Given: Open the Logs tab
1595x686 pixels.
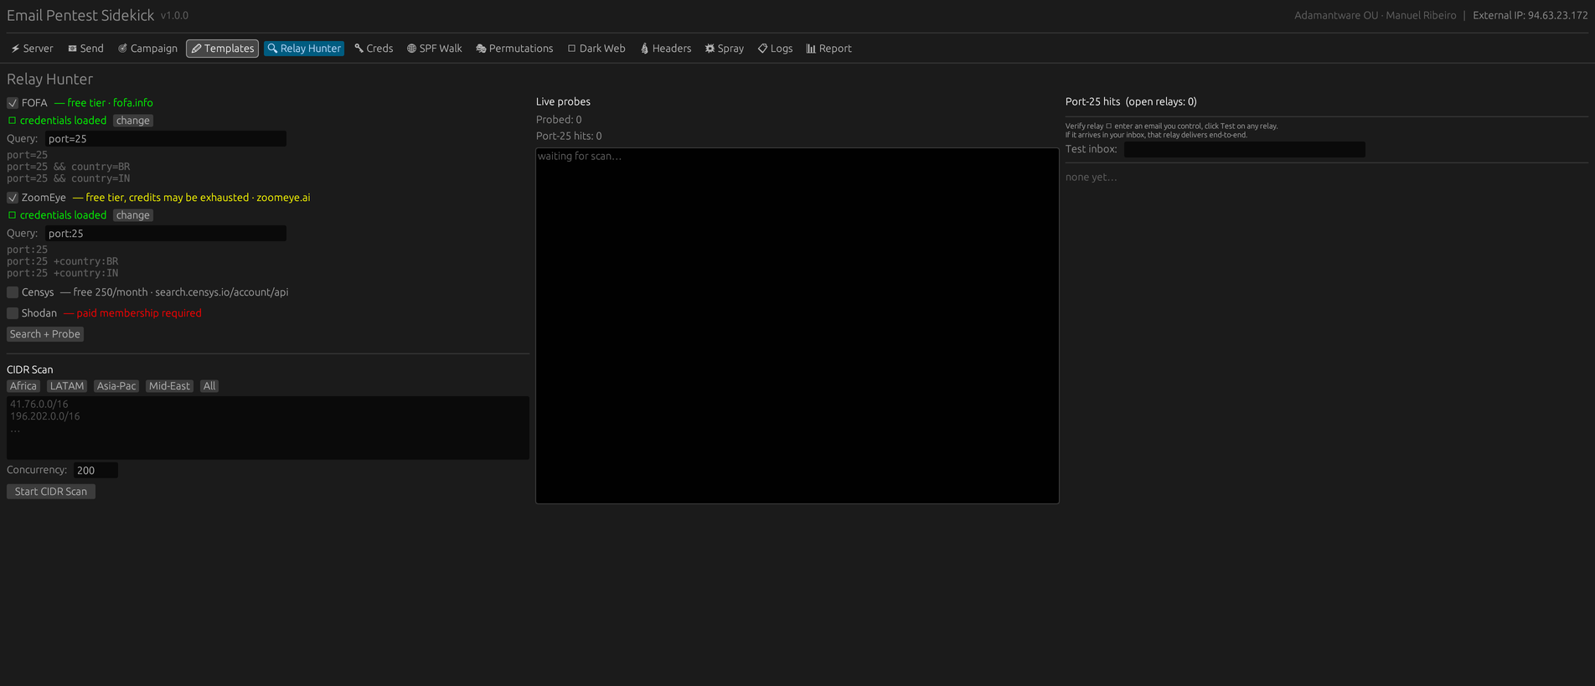Looking at the screenshot, I should click(x=775, y=49).
